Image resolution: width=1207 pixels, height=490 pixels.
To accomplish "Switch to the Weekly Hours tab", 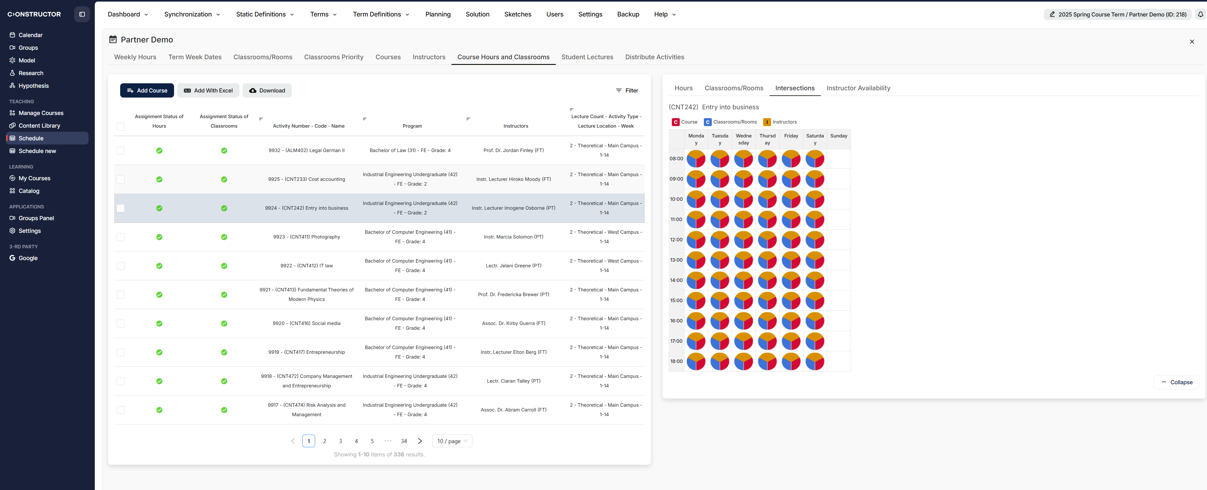I will (135, 57).
